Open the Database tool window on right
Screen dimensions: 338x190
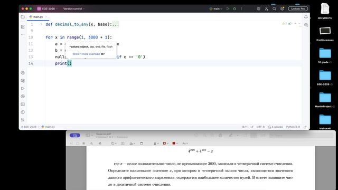pos(306,25)
